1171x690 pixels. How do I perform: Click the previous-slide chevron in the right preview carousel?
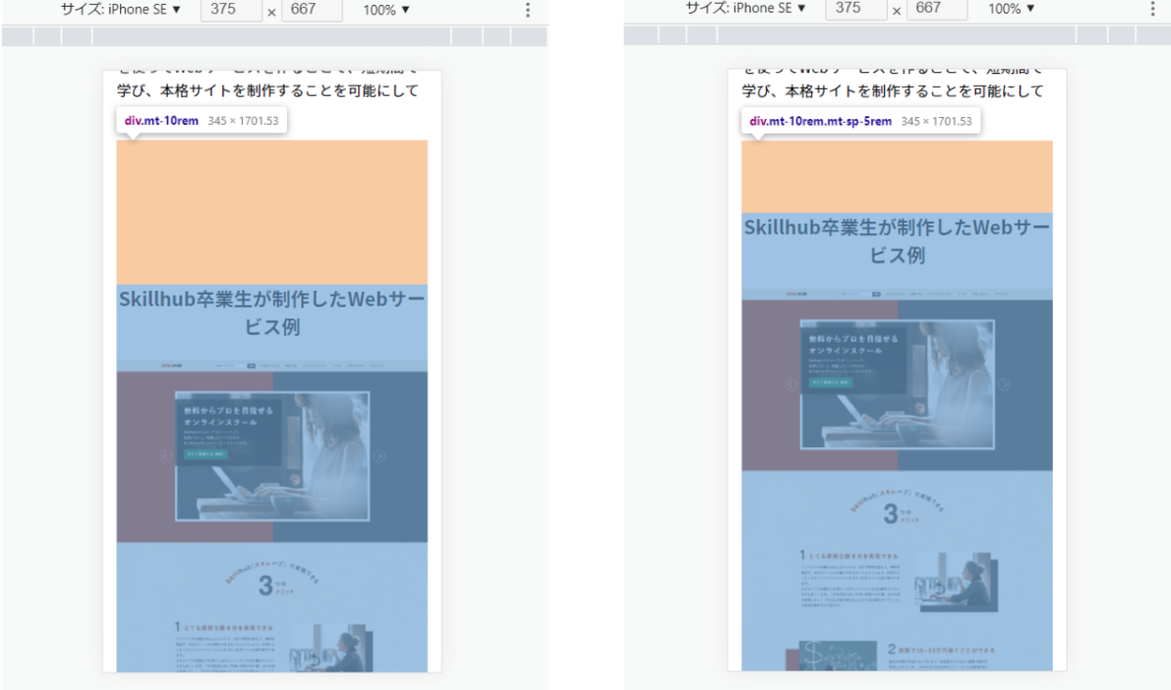pos(790,385)
